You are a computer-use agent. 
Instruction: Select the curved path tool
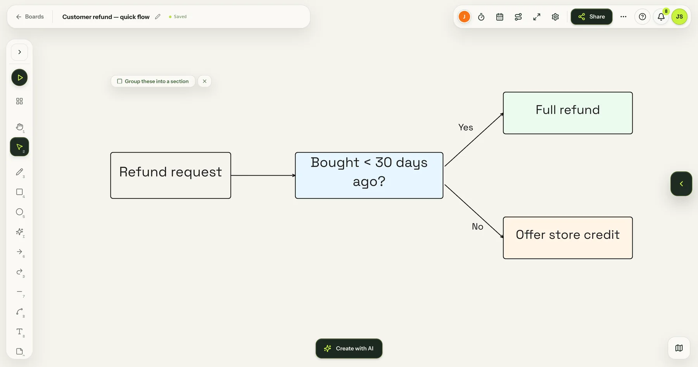point(19,312)
